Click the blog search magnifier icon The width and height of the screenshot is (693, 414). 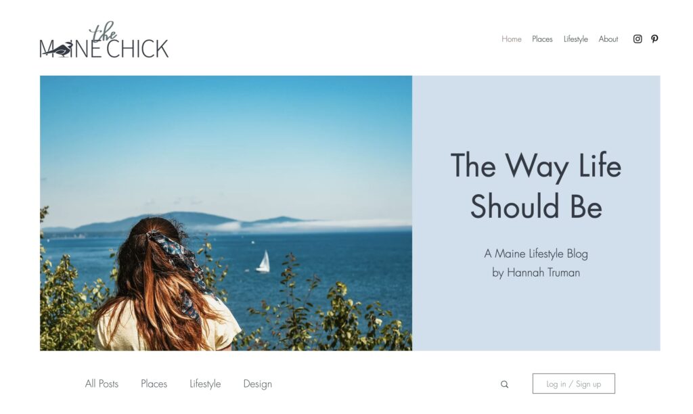(x=504, y=384)
